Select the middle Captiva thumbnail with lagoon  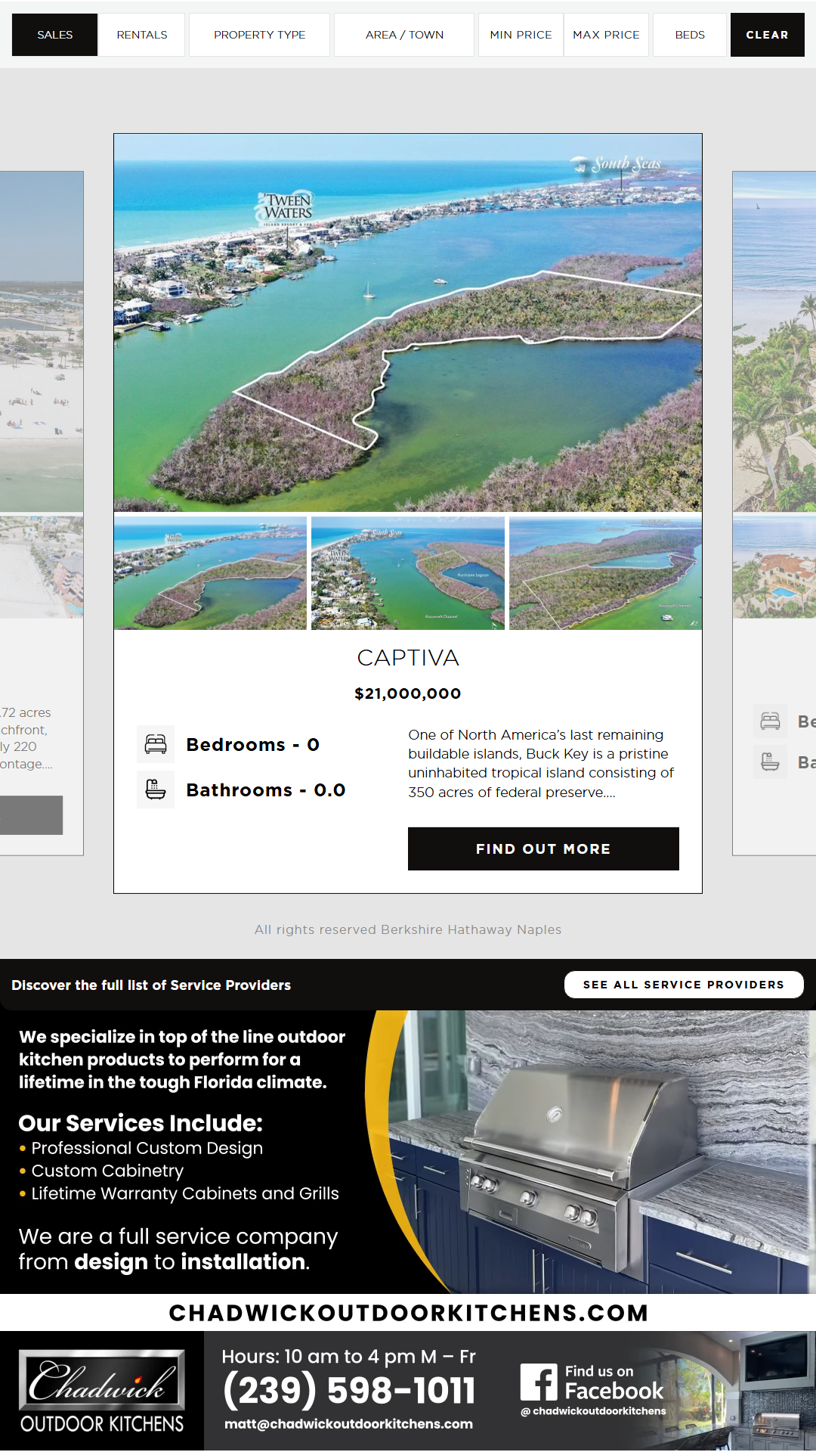pyautogui.click(x=408, y=573)
